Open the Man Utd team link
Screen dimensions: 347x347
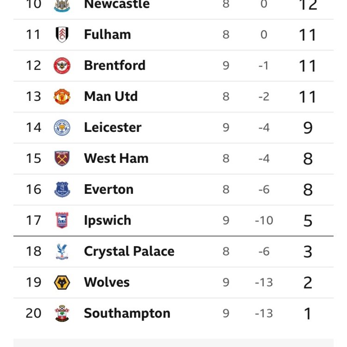point(111,97)
